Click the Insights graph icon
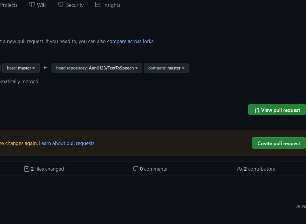 (98, 5)
